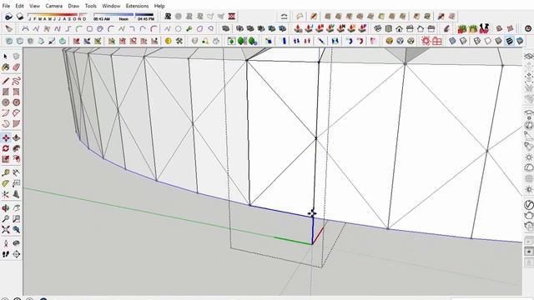The width and height of the screenshot is (534, 300).
Task: Open the Window menu
Action: coord(111,6)
